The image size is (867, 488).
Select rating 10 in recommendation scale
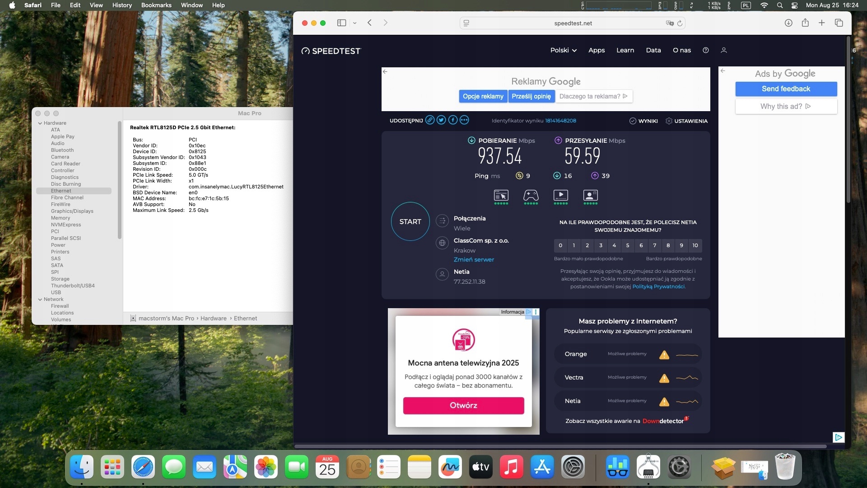click(x=695, y=245)
